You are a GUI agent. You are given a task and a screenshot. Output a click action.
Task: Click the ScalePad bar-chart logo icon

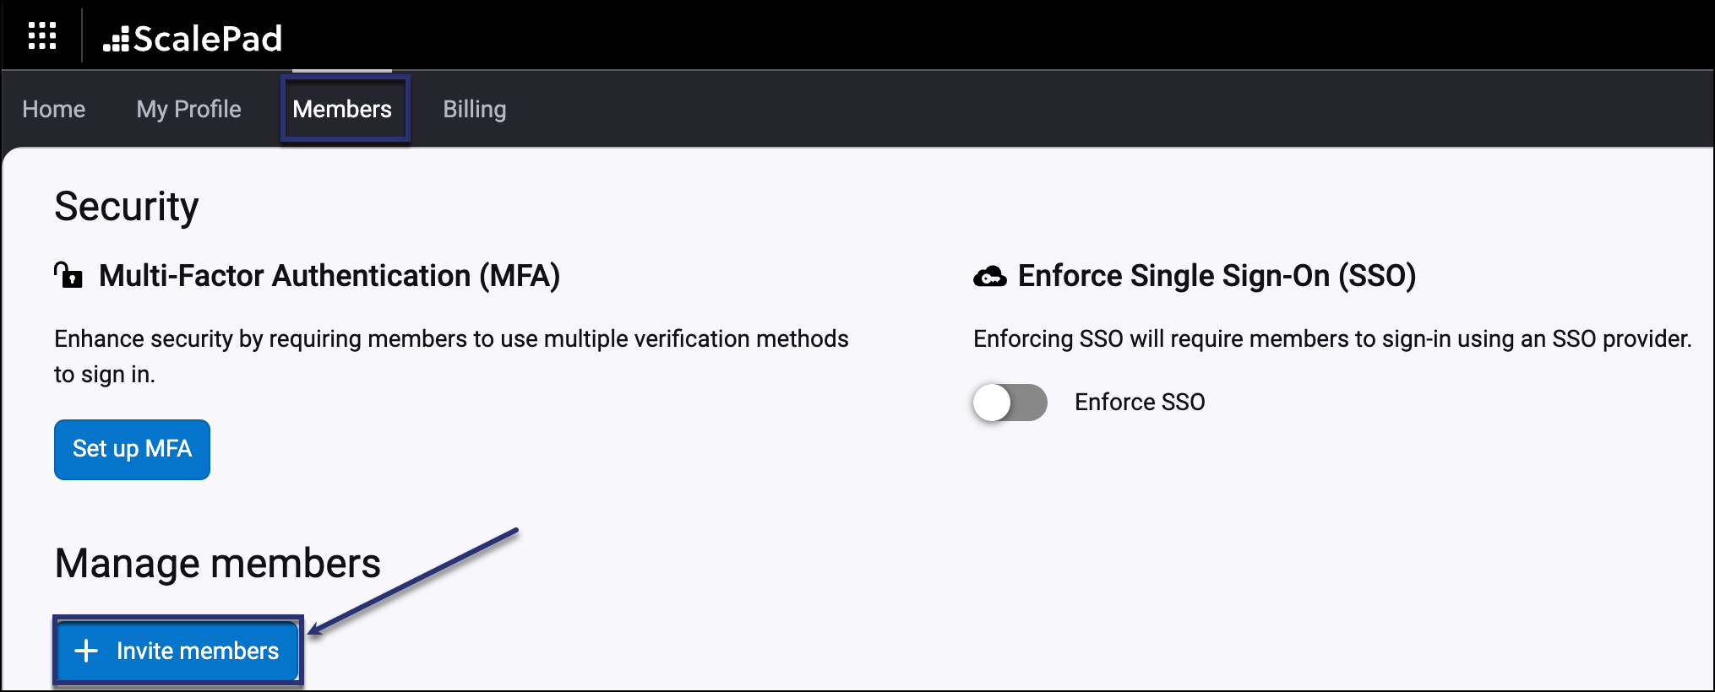coord(116,40)
